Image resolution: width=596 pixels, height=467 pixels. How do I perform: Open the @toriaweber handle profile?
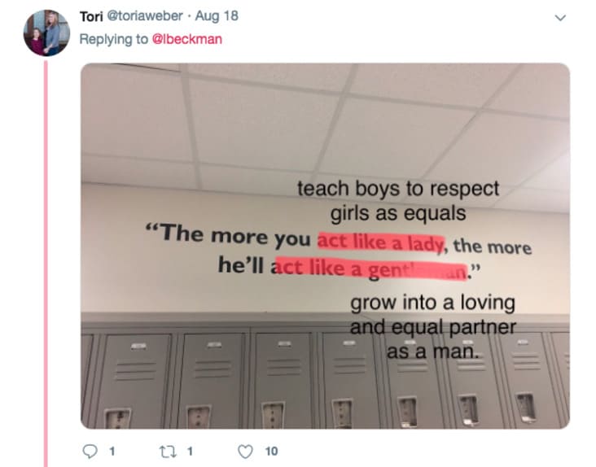click(x=145, y=16)
